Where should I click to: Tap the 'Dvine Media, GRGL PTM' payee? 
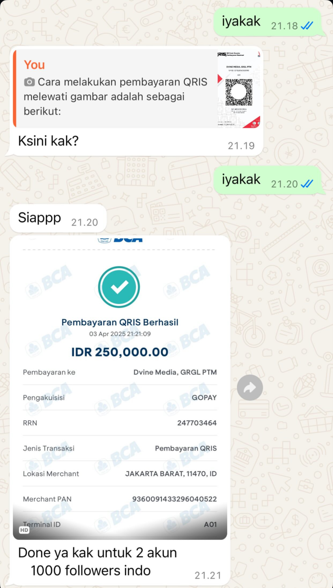click(175, 372)
